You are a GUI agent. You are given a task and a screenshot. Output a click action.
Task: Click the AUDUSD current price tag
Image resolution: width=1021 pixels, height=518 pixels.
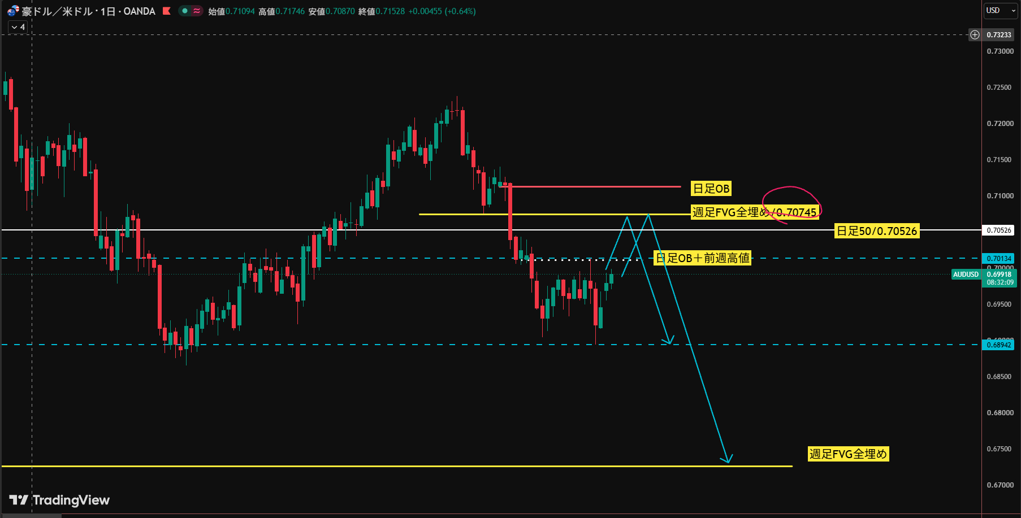(966, 275)
